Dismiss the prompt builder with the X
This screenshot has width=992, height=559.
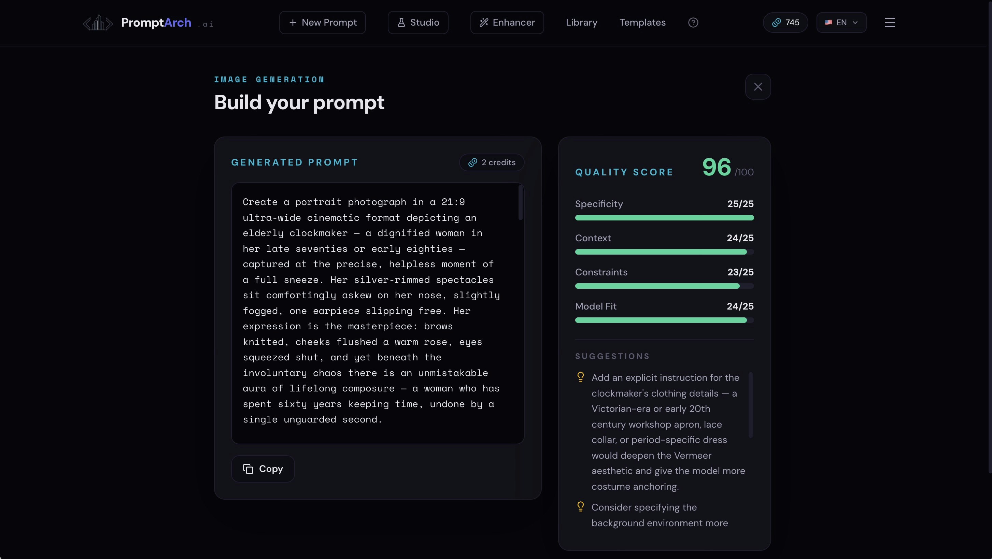758,87
